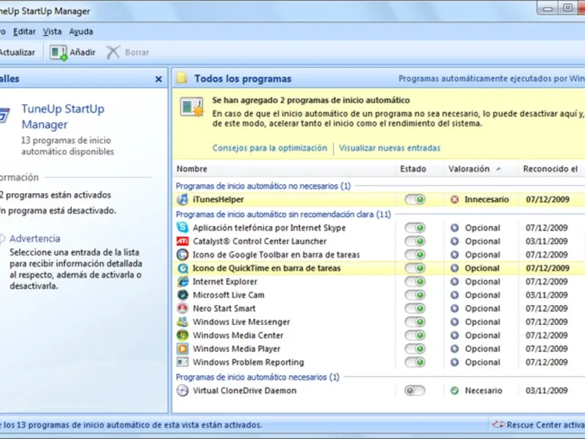
Task: Open Visualizar nuevas entradas link
Action: coord(390,148)
